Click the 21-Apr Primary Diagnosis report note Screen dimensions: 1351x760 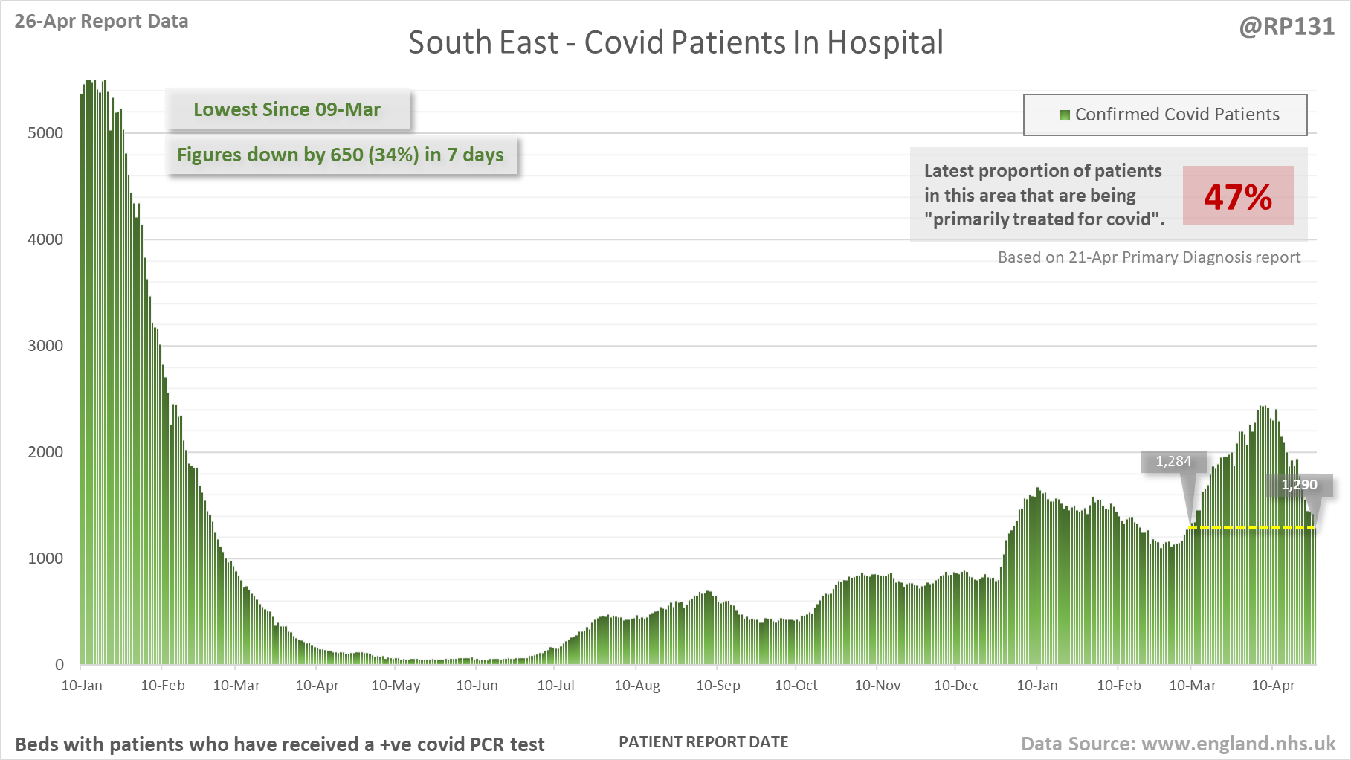[1149, 257]
